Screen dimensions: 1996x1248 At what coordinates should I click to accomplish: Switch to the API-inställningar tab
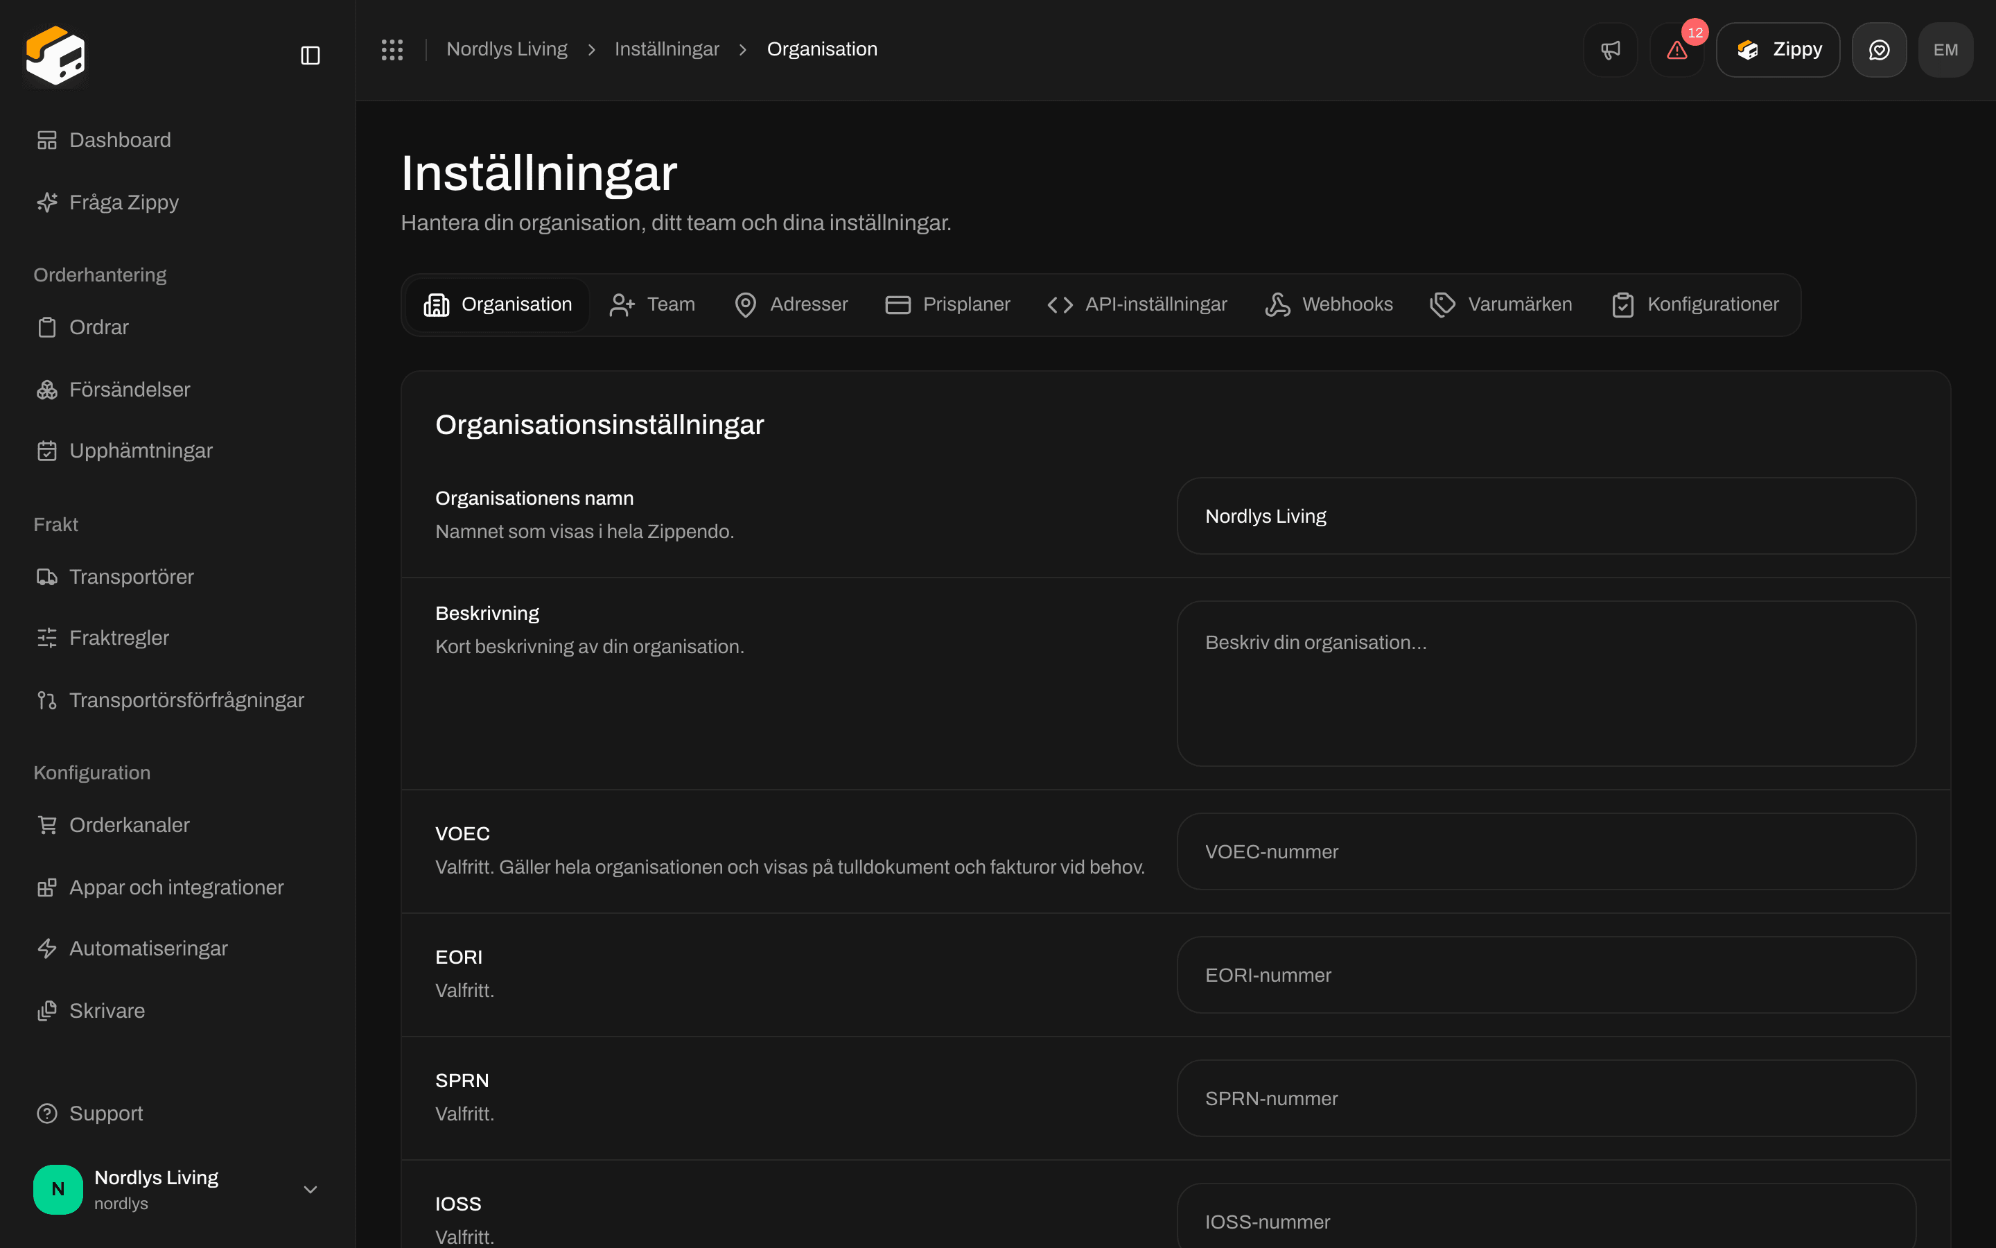[x=1137, y=304]
